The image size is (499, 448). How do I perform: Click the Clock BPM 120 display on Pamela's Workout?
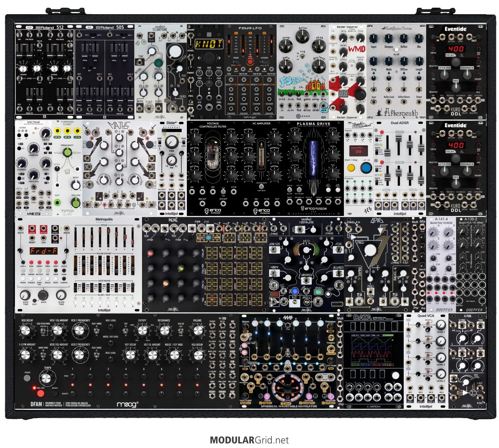click(358, 150)
